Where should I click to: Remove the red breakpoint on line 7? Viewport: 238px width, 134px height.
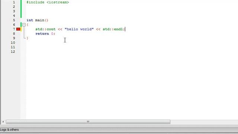click(x=18, y=29)
